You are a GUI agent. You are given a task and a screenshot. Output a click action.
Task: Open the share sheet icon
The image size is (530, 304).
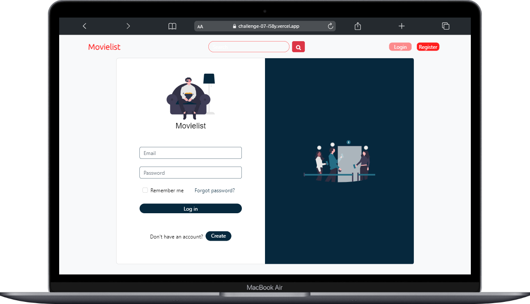point(358,26)
